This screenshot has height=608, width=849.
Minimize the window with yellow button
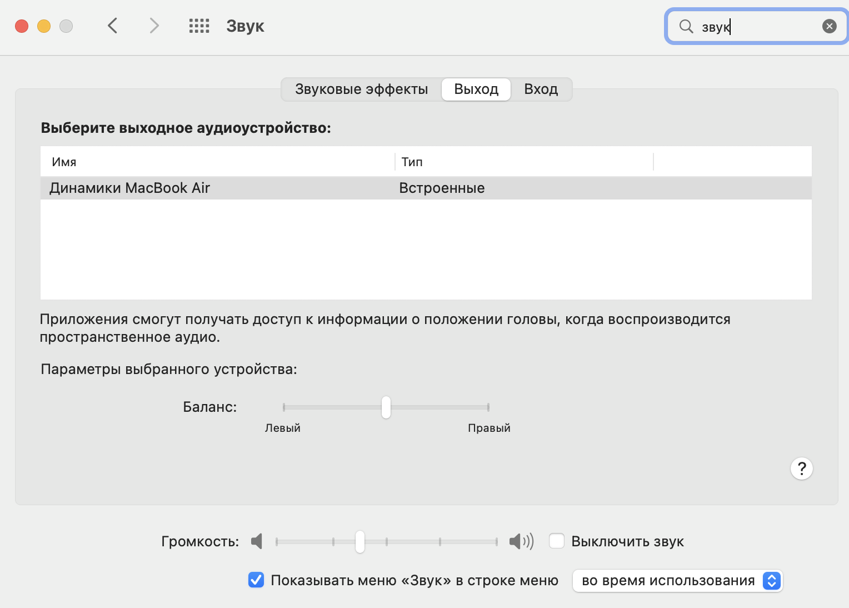click(44, 26)
